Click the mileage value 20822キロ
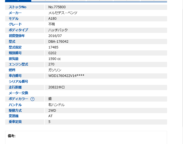The width and height of the screenshot is (183, 144). click(x=56, y=87)
